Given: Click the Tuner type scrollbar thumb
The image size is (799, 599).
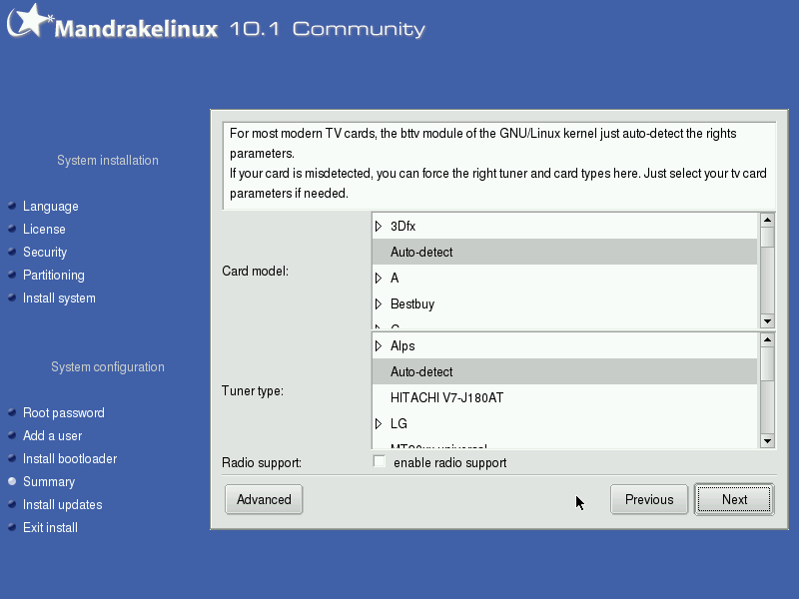Looking at the screenshot, I should click(x=767, y=363).
